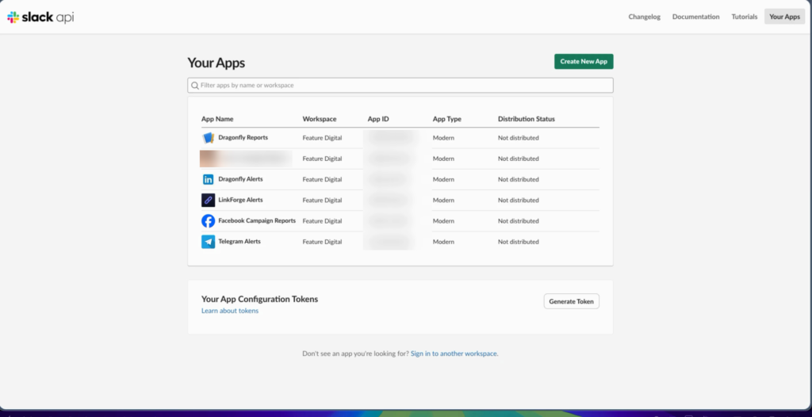Screen dimensions: 812x417
Task: Click the App Type column header
Action: click(x=447, y=119)
